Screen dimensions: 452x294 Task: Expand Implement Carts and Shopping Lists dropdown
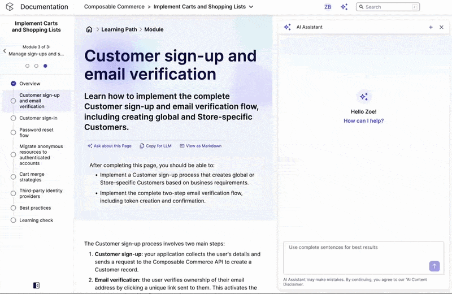(x=251, y=7)
